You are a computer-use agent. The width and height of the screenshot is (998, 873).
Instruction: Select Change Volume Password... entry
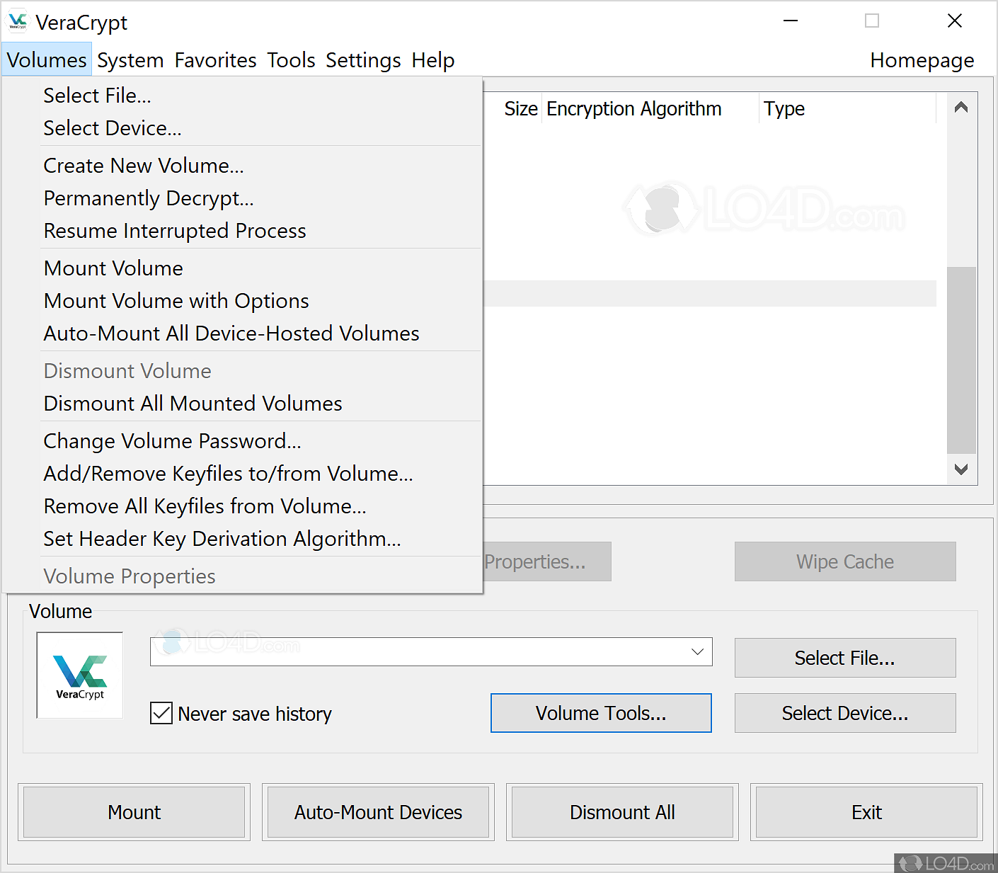click(242, 441)
